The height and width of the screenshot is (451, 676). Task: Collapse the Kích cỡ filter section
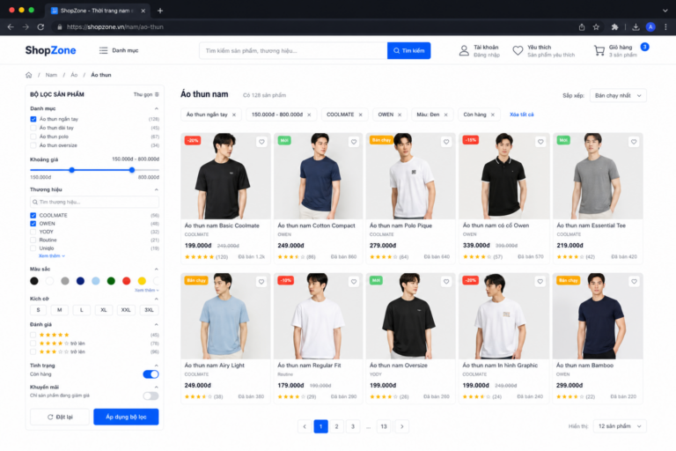point(157,299)
